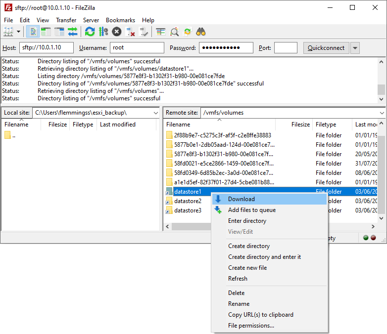Cancel current operation icon
The width and height of the screenshot is (387, 334).
(116, 32)
